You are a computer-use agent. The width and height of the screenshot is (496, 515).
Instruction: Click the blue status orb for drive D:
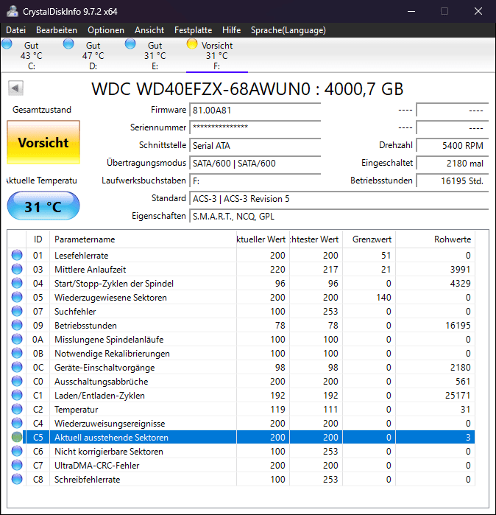pyautogui.click(x=68, y=43)
